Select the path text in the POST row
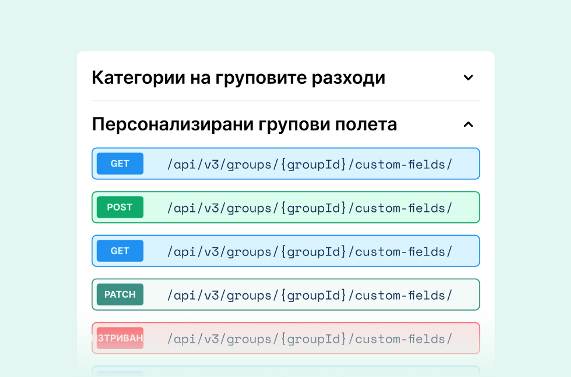Screen dimensions: 571x377 coord(310,208)
